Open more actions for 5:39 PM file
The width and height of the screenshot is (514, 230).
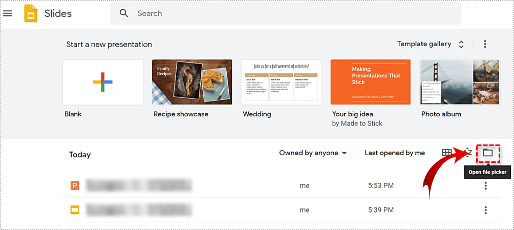point(485,210)
